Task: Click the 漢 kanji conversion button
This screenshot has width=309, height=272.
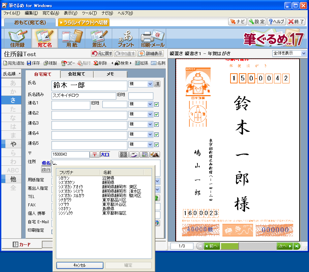Action: [x=157, y=84]
